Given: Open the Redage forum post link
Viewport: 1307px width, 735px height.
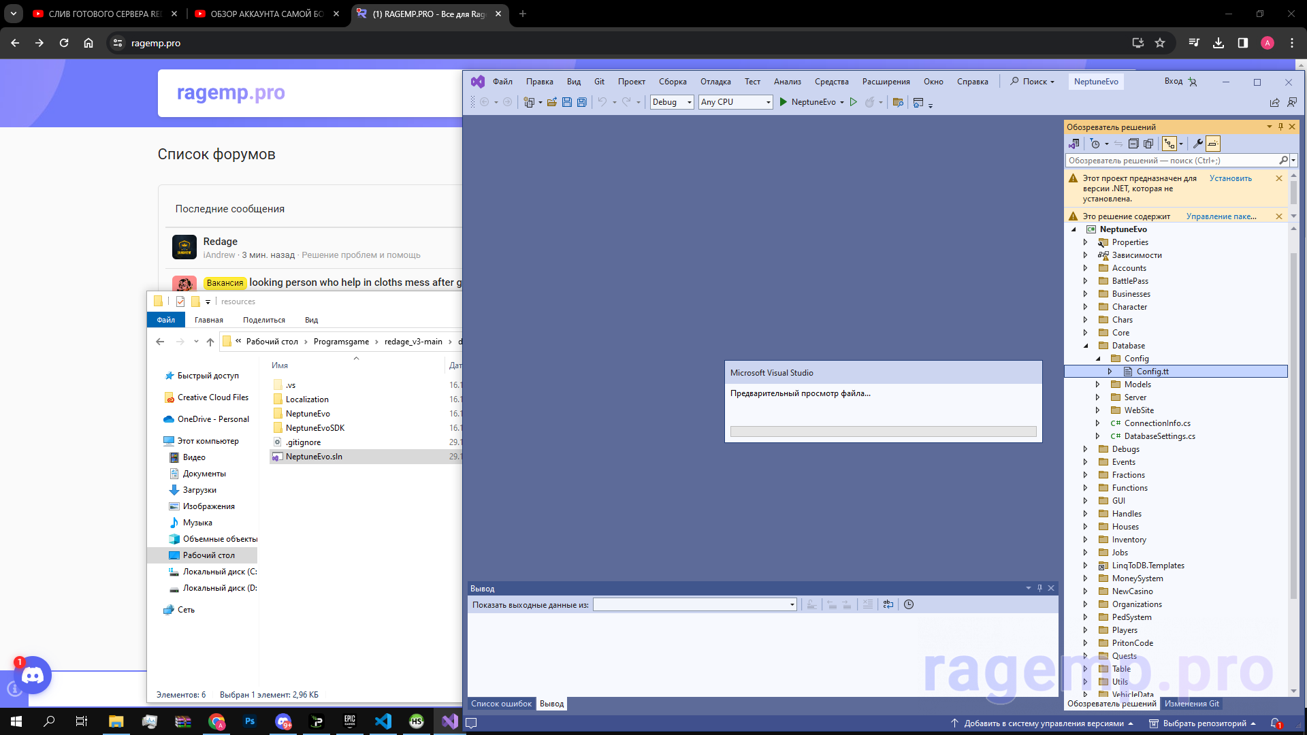Looking at the screenshot, I should pyautogui.click(x=221, y=242).
